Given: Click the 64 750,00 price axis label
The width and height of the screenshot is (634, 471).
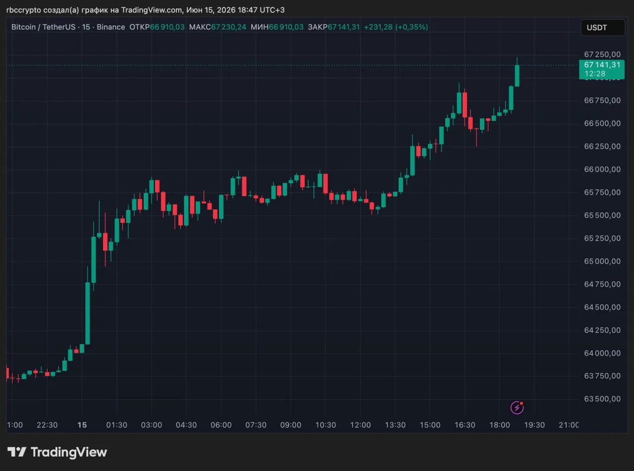Looking at the screenshot, I should click(x=602, y=284).
